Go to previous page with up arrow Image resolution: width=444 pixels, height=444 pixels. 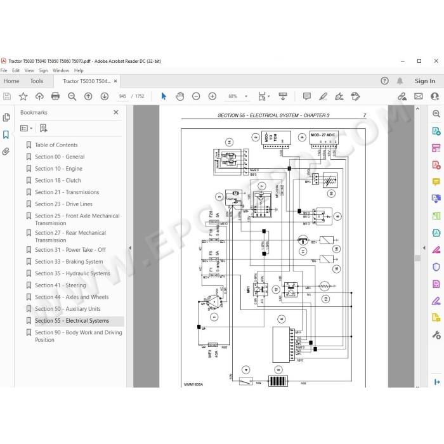(88, 96)
